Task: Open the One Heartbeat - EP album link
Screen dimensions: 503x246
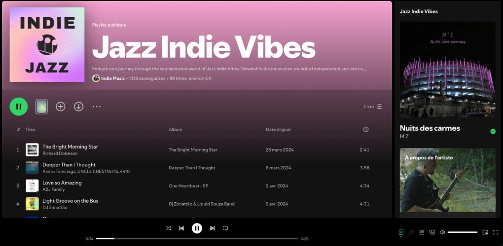Action: click(188, 186)
